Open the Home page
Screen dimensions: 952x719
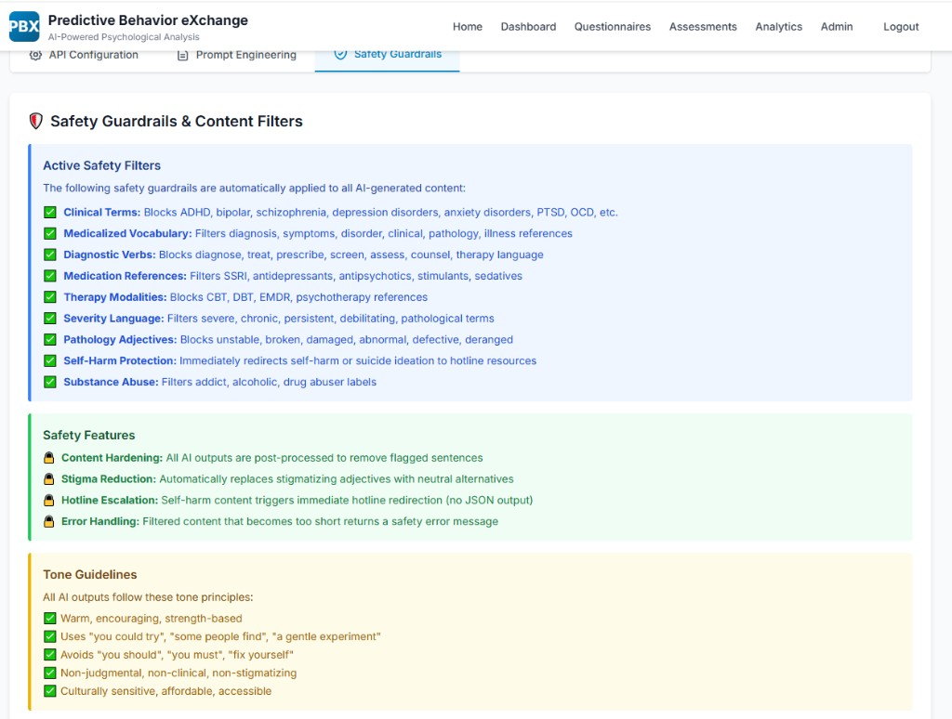468,27
